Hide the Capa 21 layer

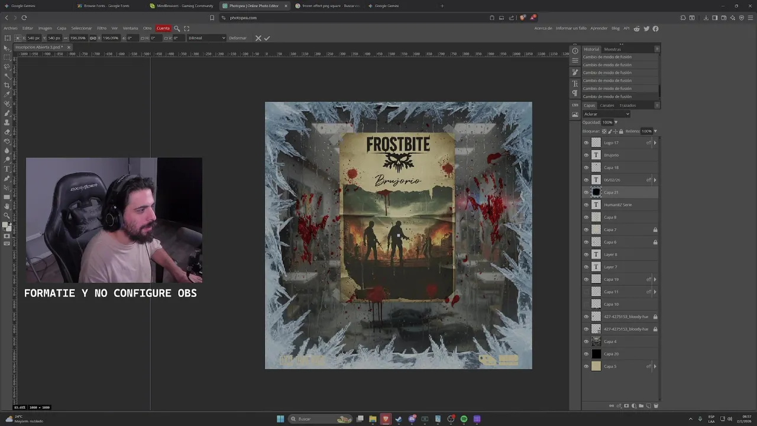(586, 192)
